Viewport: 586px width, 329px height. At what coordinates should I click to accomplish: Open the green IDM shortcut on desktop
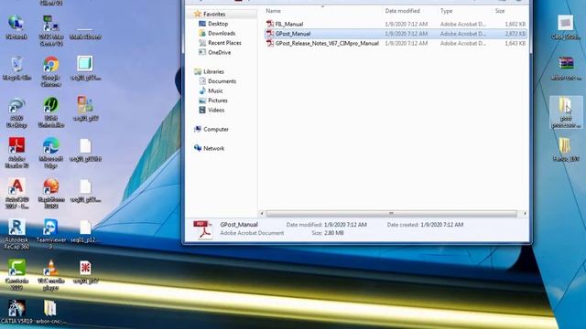pos(51,111)
